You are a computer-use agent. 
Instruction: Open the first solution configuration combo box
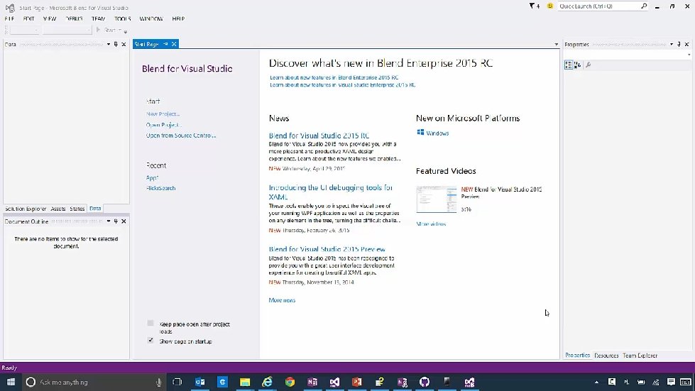(x=25, y=30)
